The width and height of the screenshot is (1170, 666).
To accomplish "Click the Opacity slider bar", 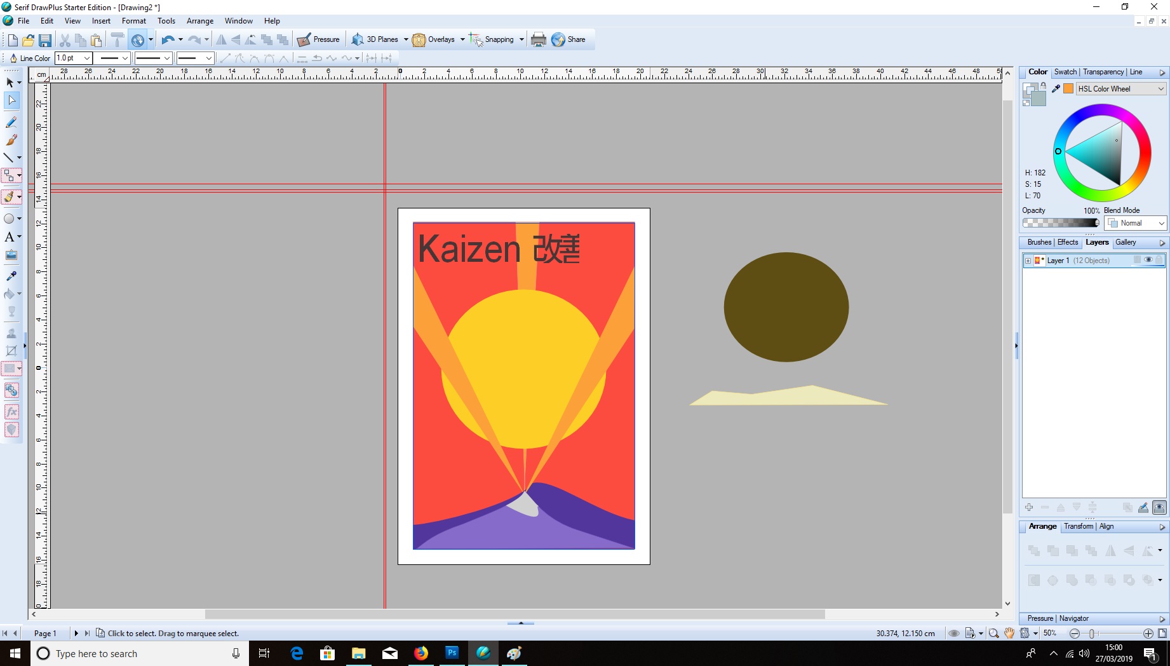I will [1061, 223].
